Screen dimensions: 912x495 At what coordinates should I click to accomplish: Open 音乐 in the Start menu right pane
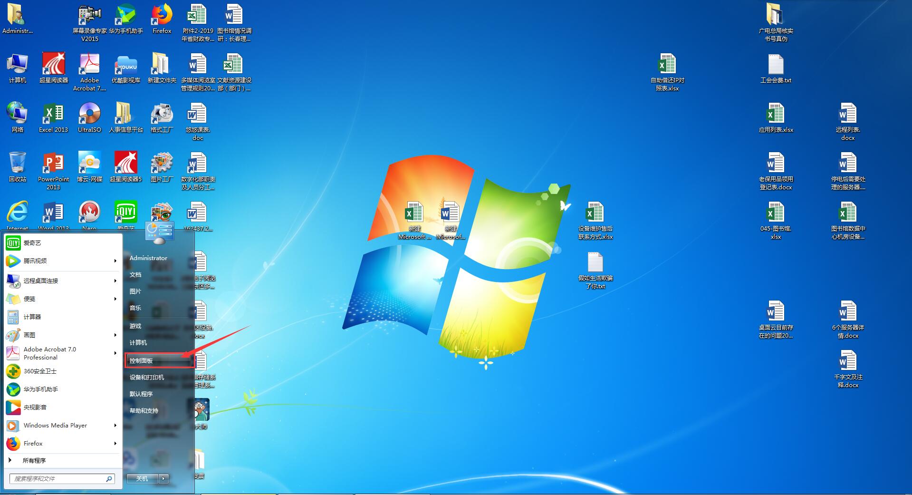tap(159, 308)
